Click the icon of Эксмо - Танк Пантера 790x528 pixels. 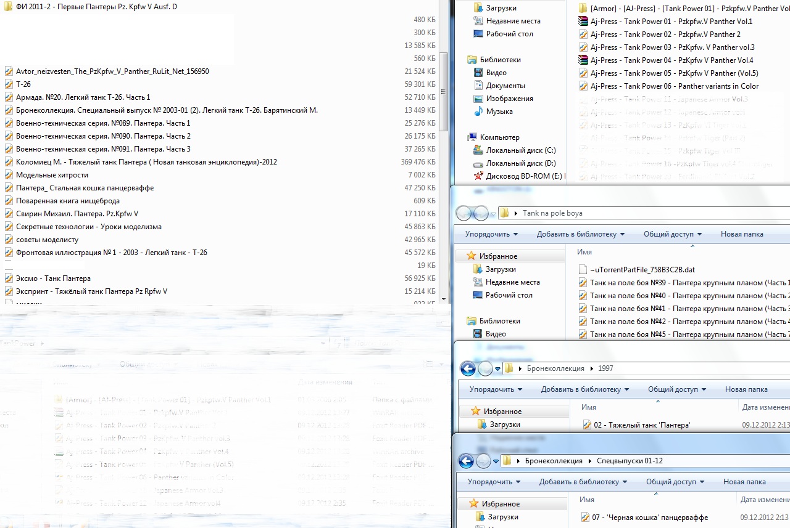9,278
